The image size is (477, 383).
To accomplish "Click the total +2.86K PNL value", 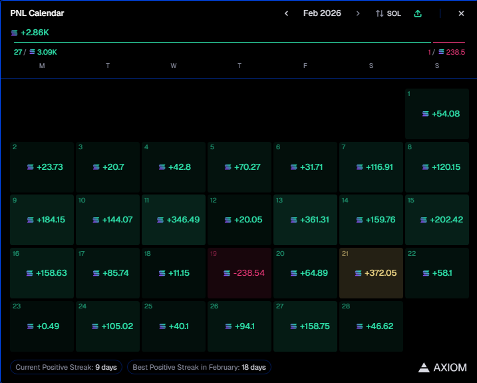I will 30,33.
